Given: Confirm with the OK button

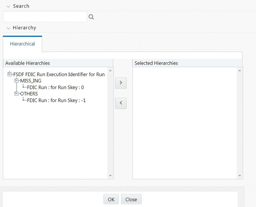Looking at the screenshot, I should tap(111, 199).
